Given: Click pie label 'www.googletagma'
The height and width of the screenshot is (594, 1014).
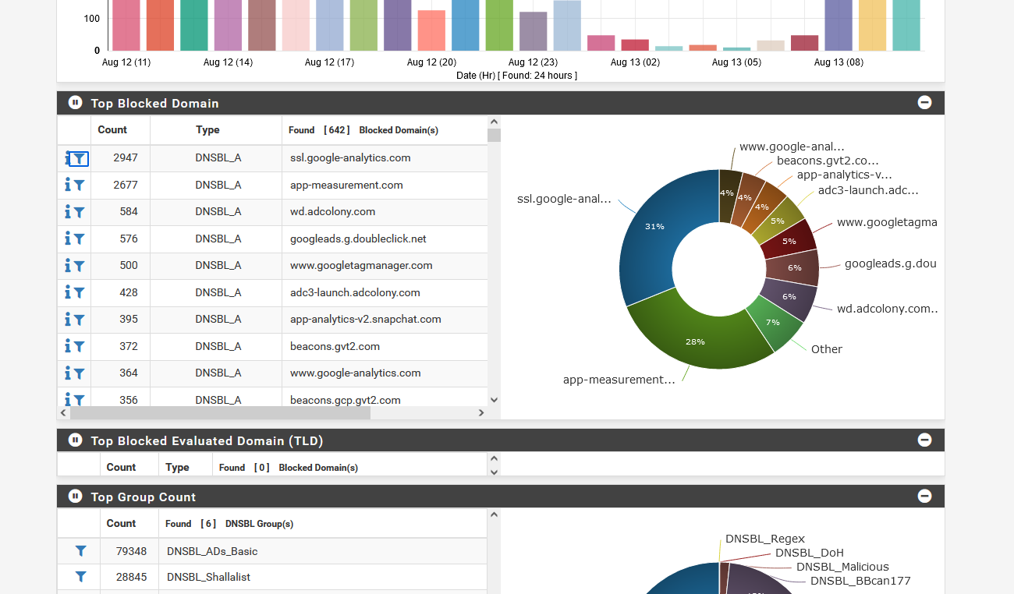Looking at the screenshot, I should [887, 222].
